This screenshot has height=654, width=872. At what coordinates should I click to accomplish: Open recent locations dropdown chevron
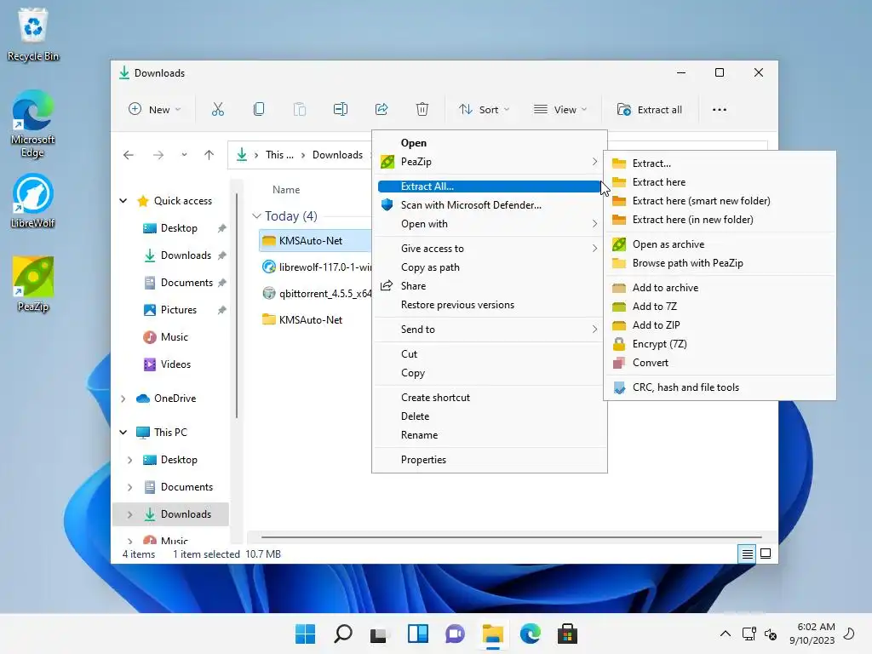pos(184,155)
